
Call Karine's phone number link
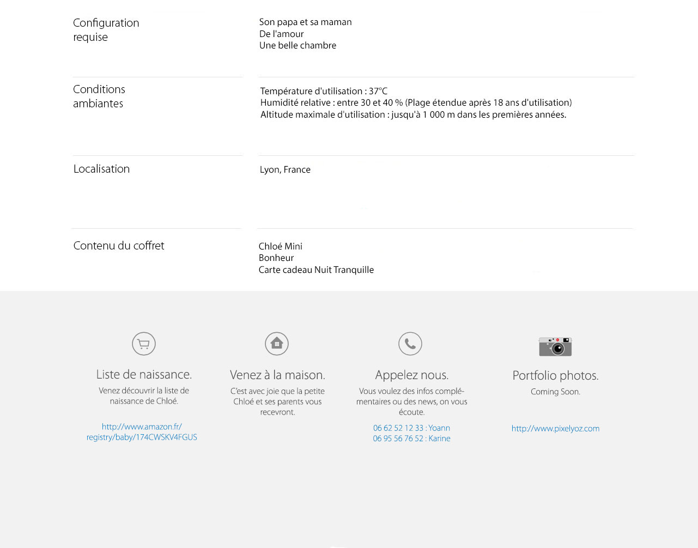[411, 439]
